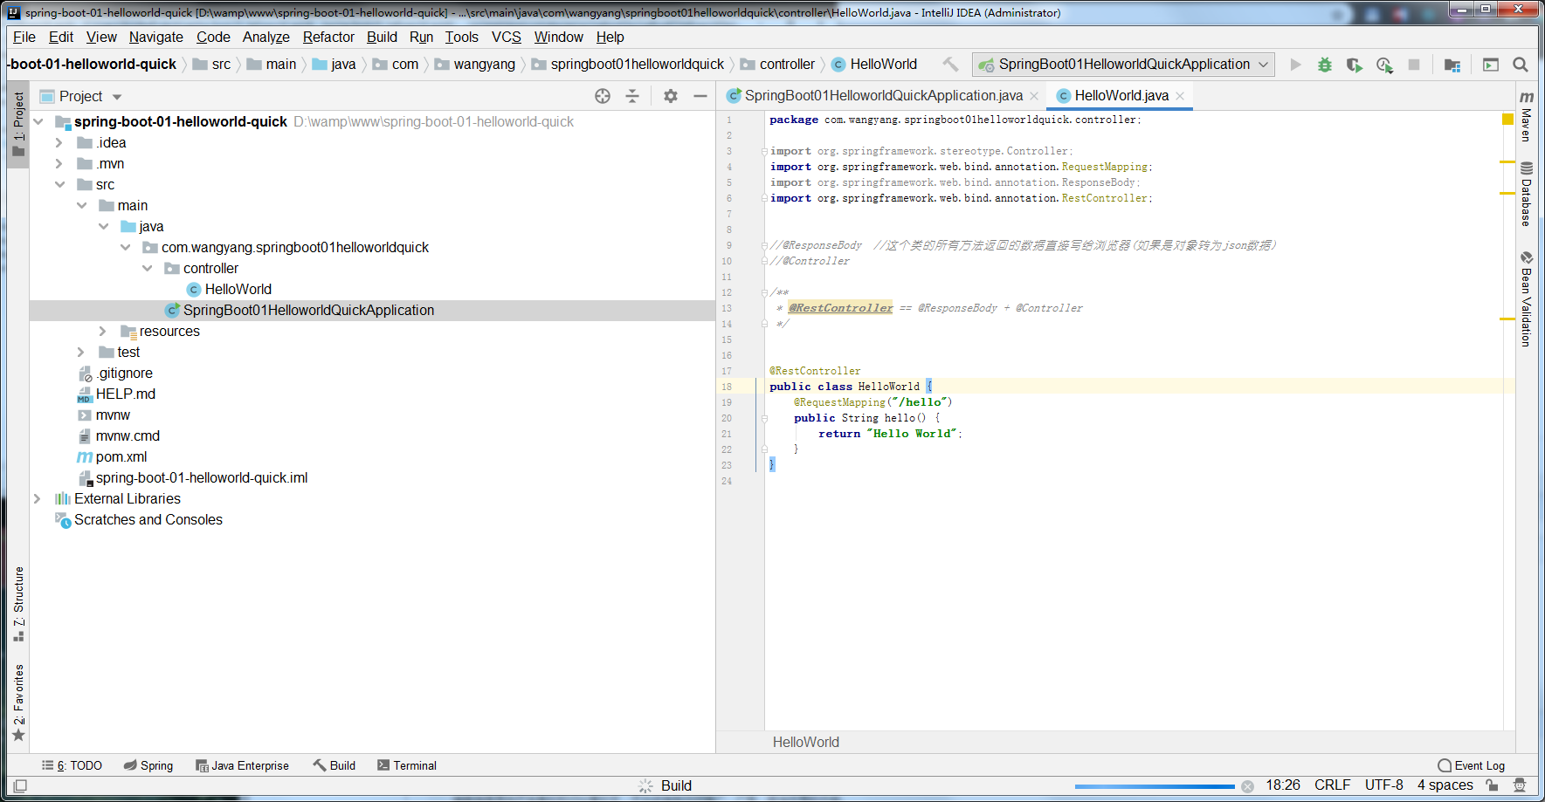This screenshot has height=802, width=1545.
Task: Open the Terminal tool window button
Action: 407,765
